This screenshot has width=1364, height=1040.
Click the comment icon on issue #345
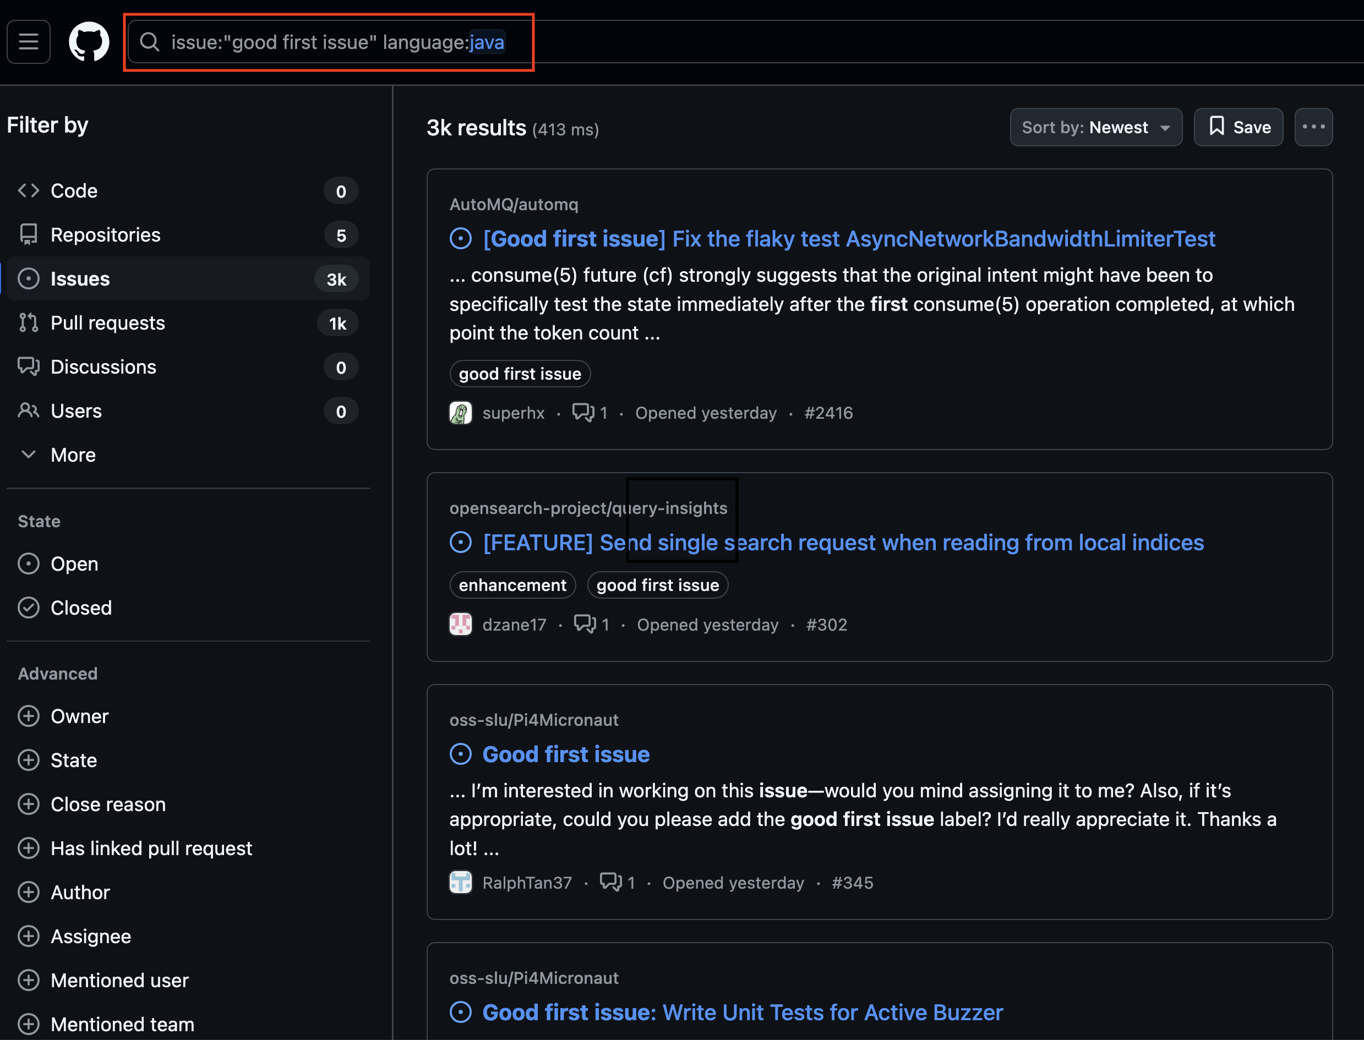tap(611, 882)
